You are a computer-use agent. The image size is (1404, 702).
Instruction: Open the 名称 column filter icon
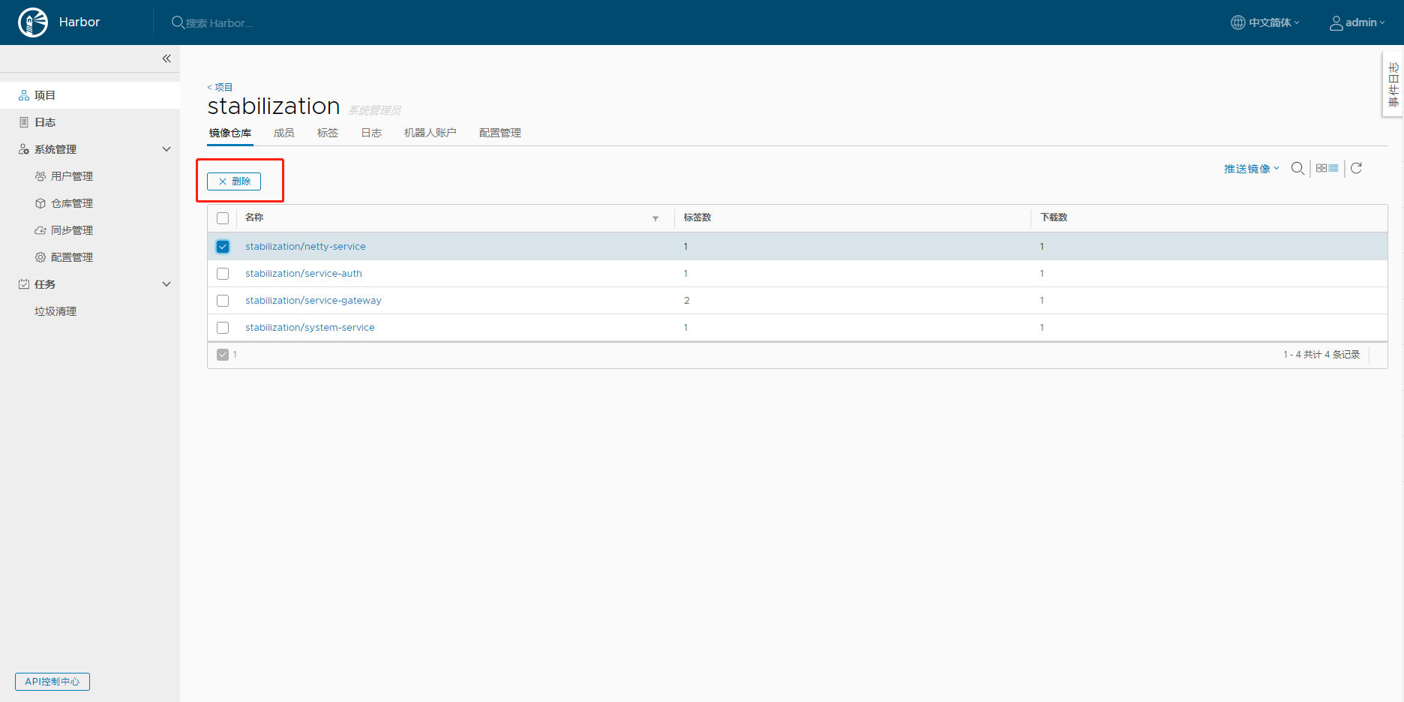(655, 218)
